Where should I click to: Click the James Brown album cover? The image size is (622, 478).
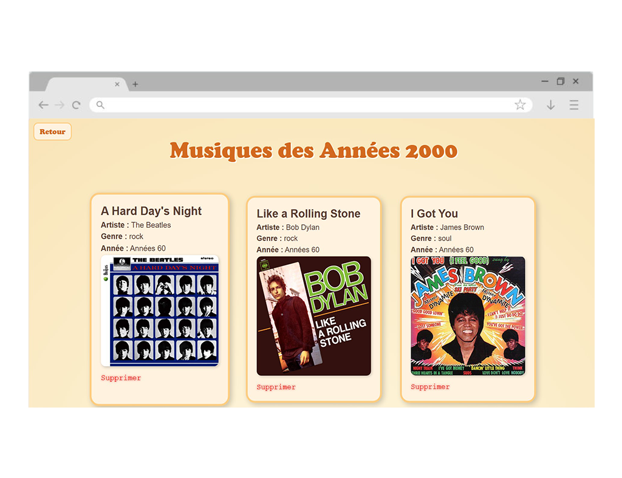pyautogui.click(x=468, y=316)
